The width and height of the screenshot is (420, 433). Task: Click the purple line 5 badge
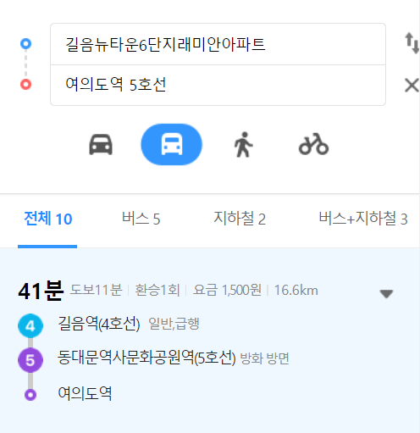point(30,360)
